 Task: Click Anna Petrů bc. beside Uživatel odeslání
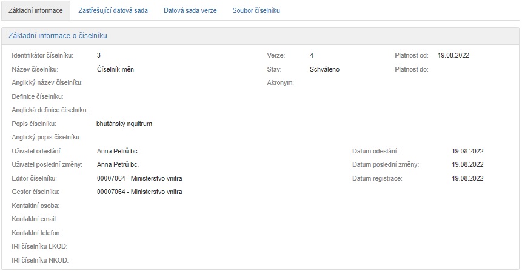tap(118, 151)
